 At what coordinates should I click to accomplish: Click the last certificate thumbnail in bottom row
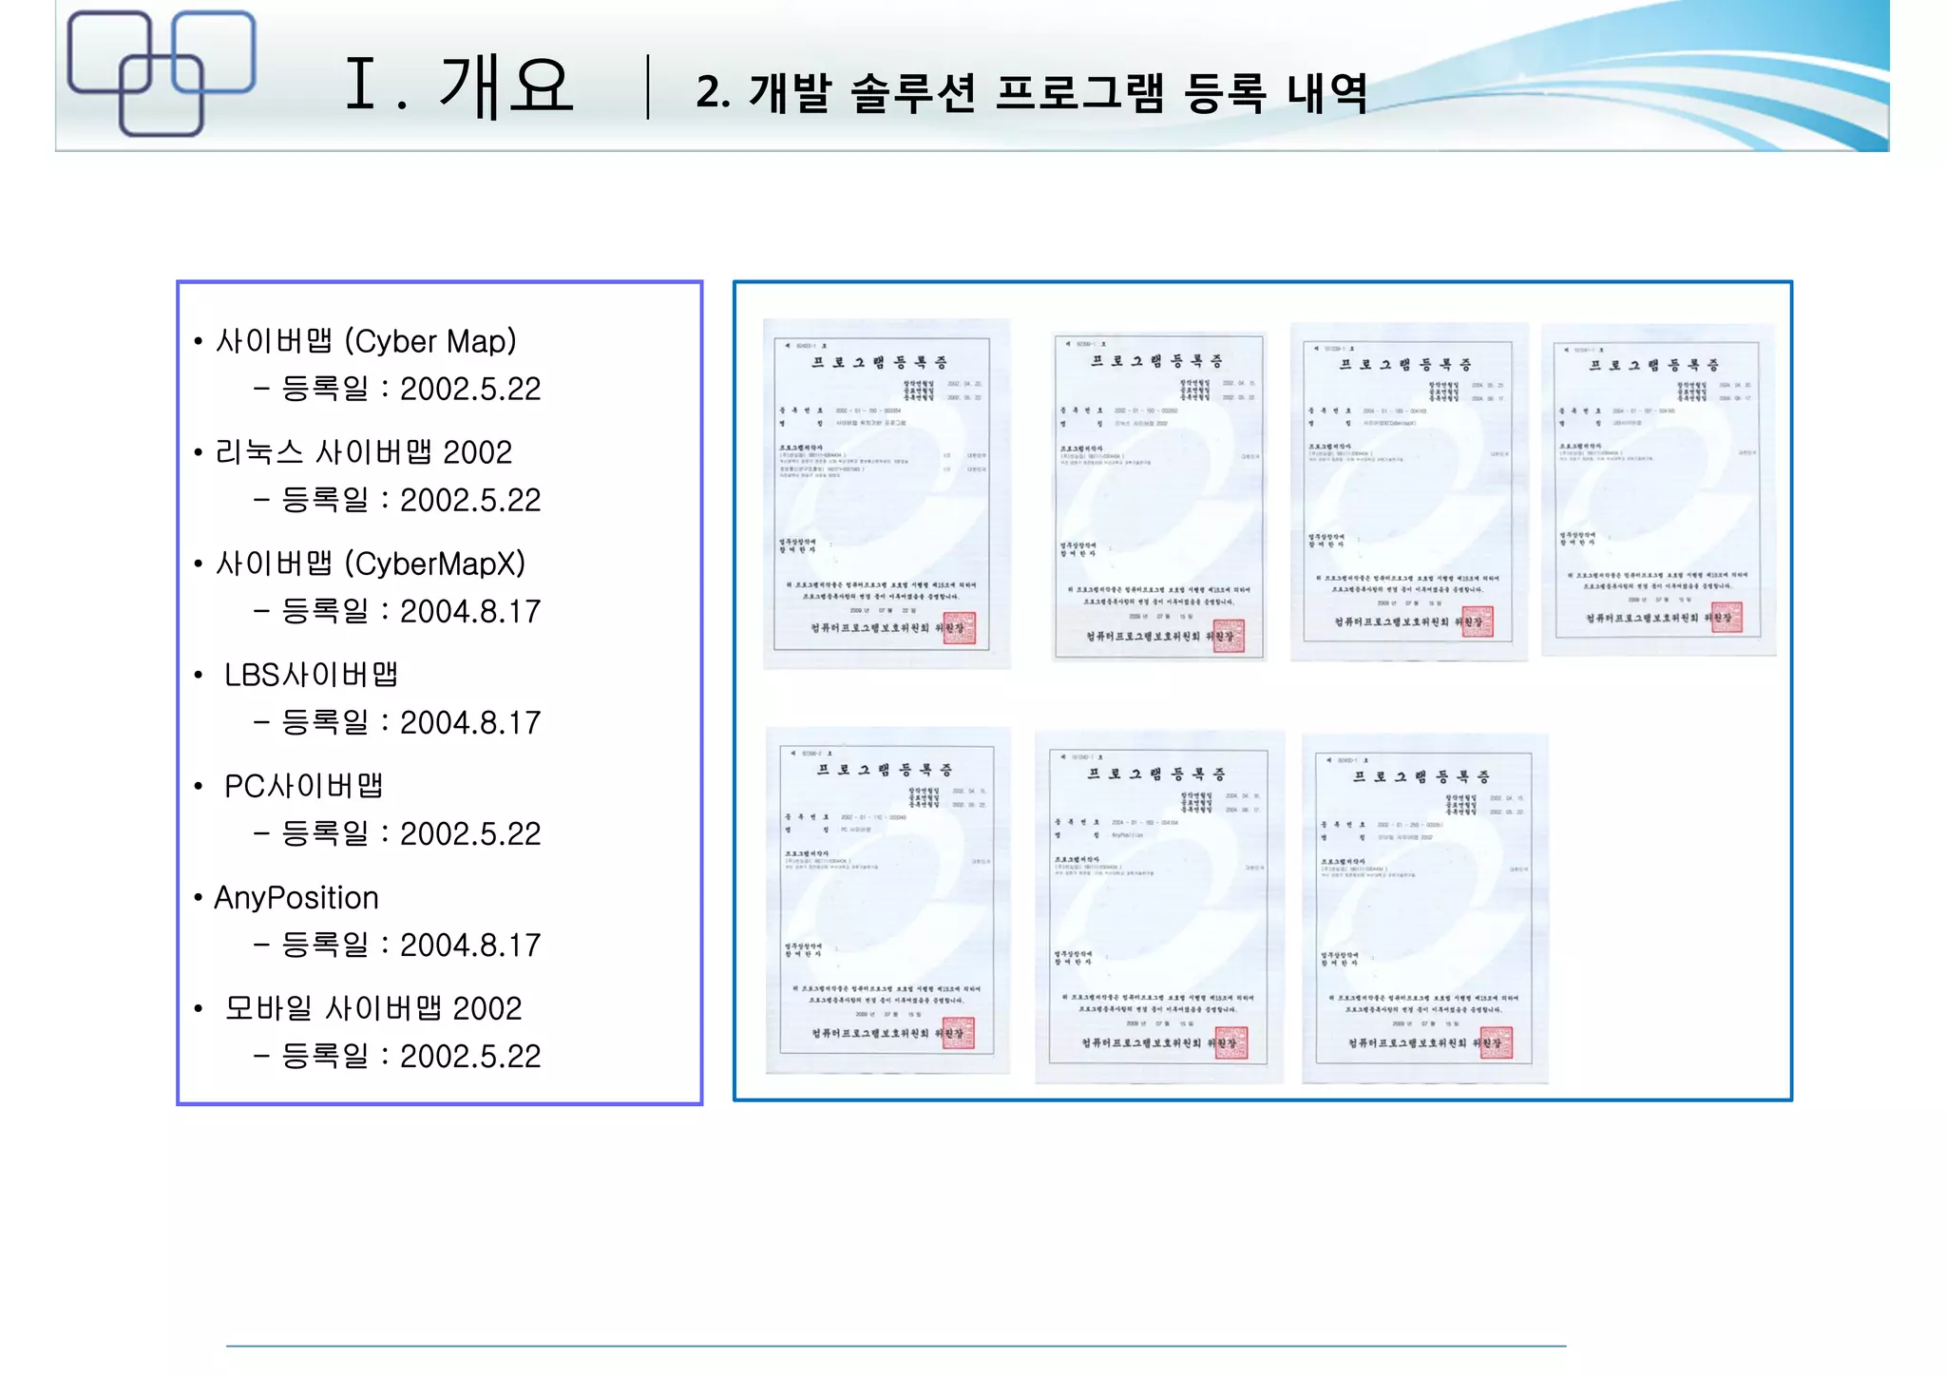pos(1424,908)
